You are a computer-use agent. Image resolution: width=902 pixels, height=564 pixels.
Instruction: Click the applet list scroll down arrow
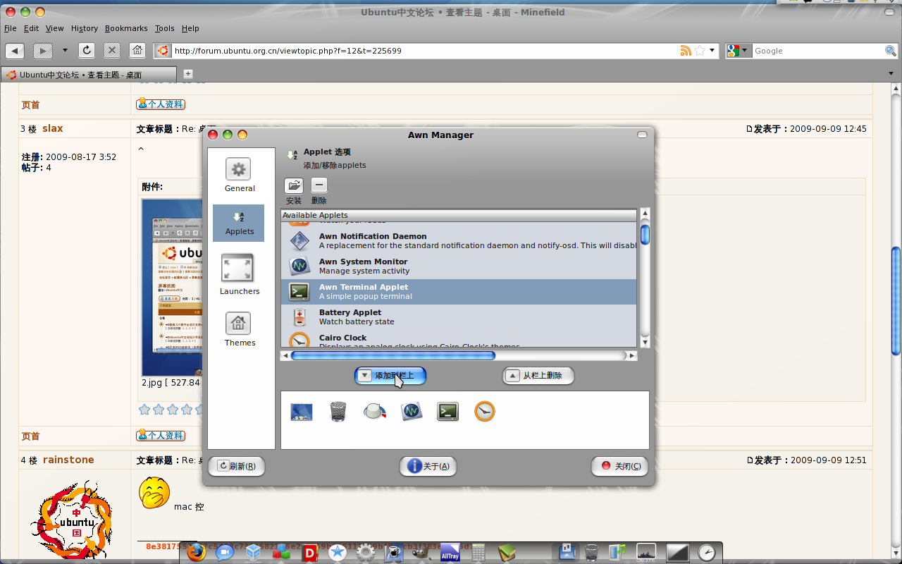point(645,343)
